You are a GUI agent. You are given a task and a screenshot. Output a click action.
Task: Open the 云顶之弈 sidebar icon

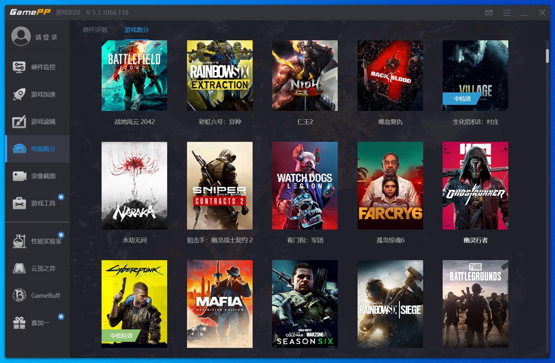click(19, 268)
